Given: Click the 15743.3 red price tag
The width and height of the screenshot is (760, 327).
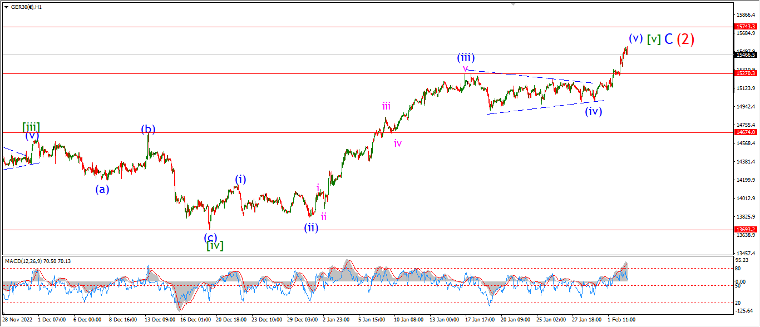Looking at the screenshot, I should [746, 26].
